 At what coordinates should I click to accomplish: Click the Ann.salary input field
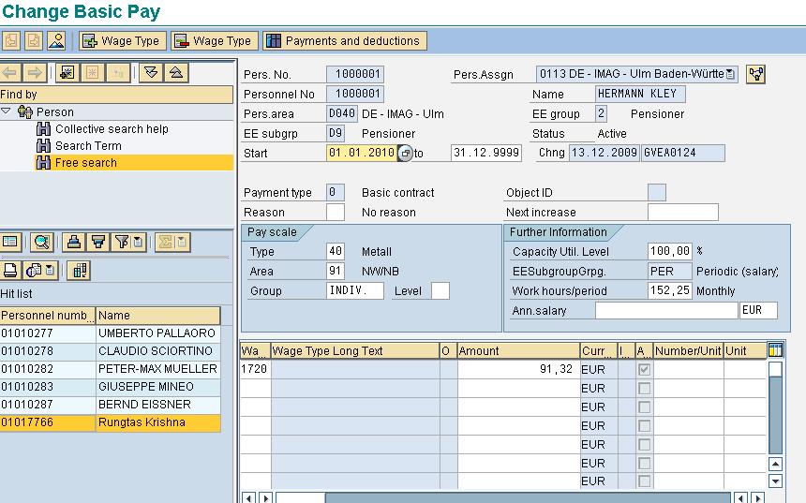coord(665,311)
